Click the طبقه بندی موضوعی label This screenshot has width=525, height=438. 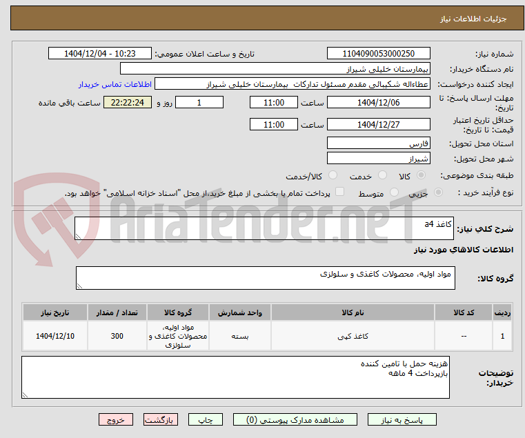click(x=477, y=175)
